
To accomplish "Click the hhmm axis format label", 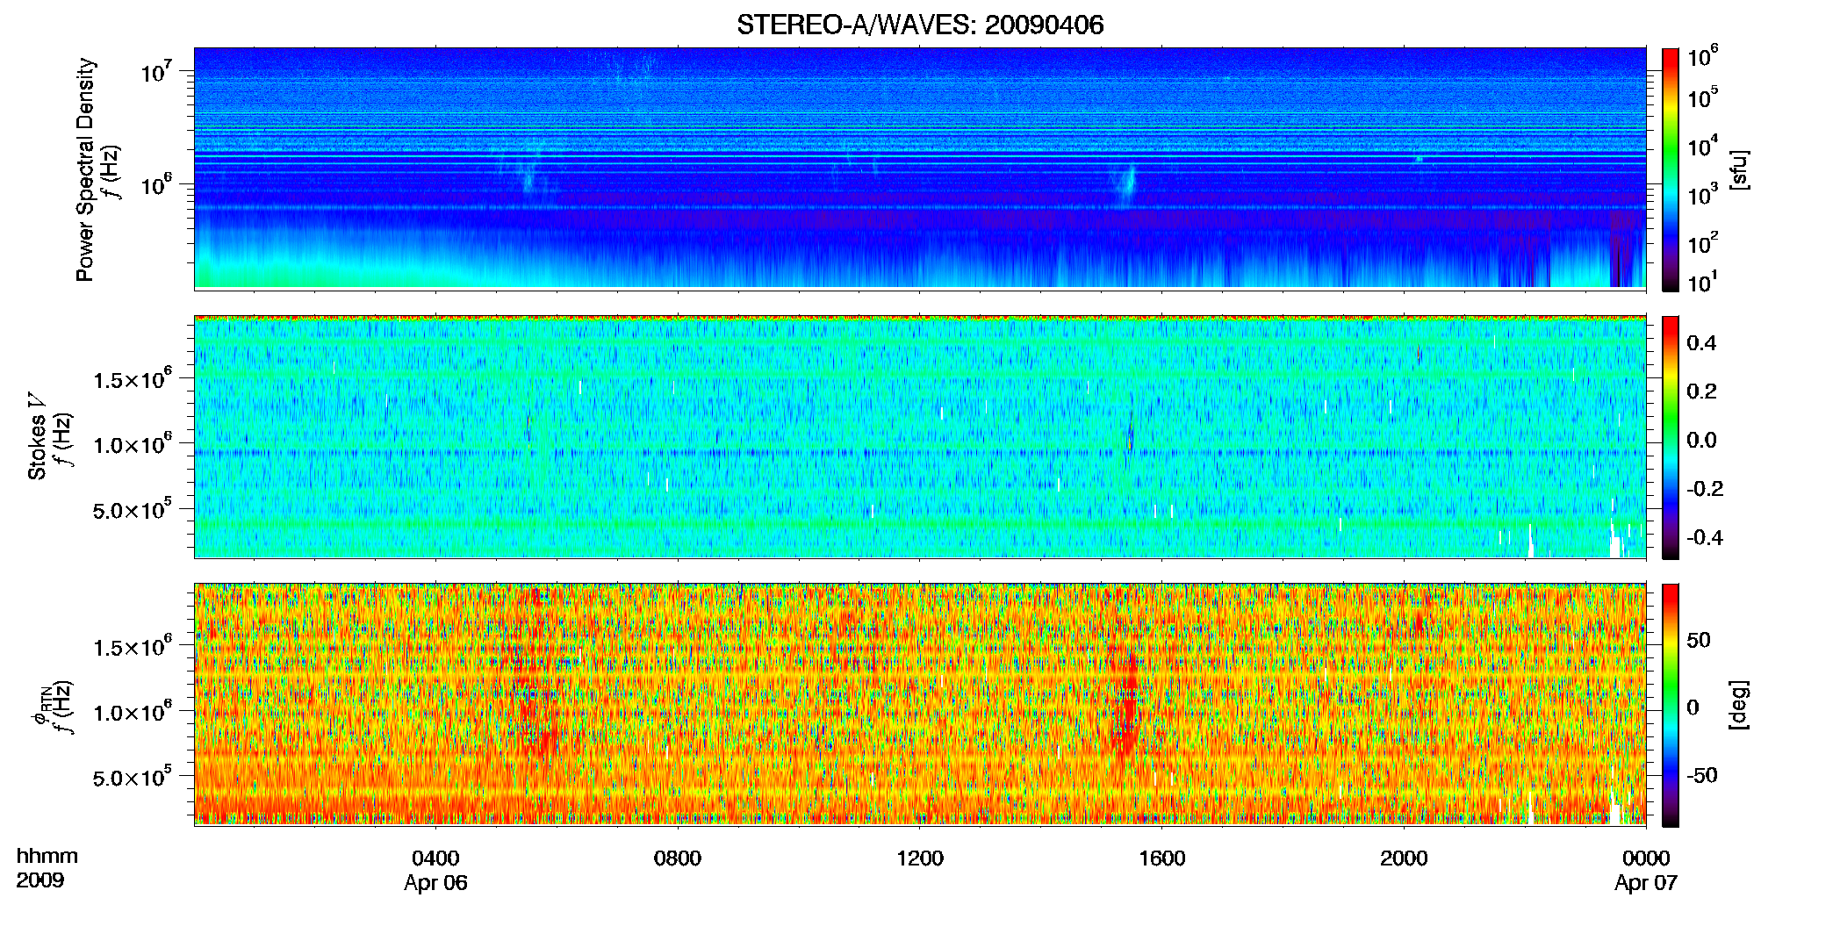I will point(47,857).
